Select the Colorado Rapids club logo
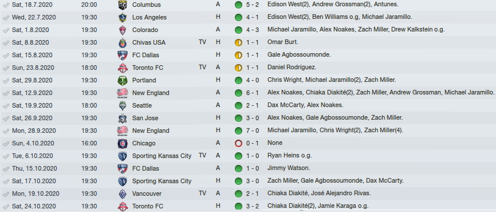The image size is (496, 213). (x=123, y=30)
